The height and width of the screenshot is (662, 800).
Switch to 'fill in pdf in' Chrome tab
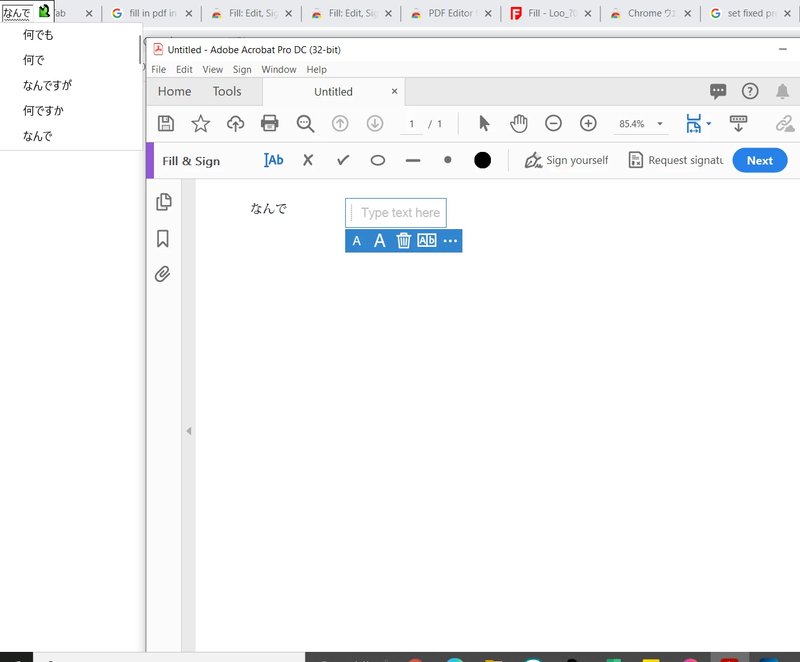coord(152,13)
